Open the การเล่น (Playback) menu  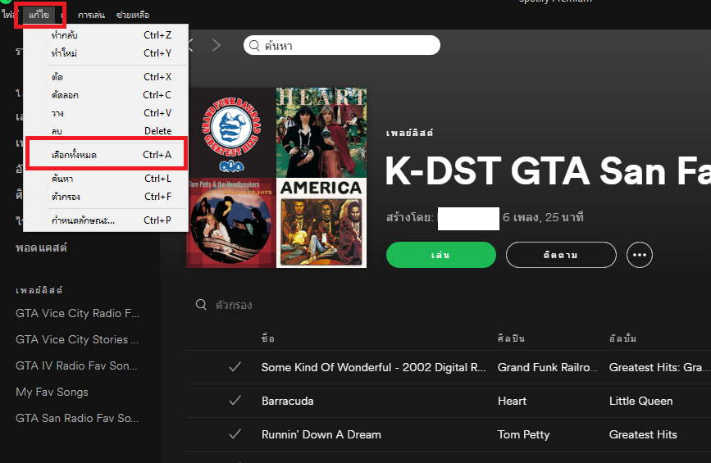[91, 15]
